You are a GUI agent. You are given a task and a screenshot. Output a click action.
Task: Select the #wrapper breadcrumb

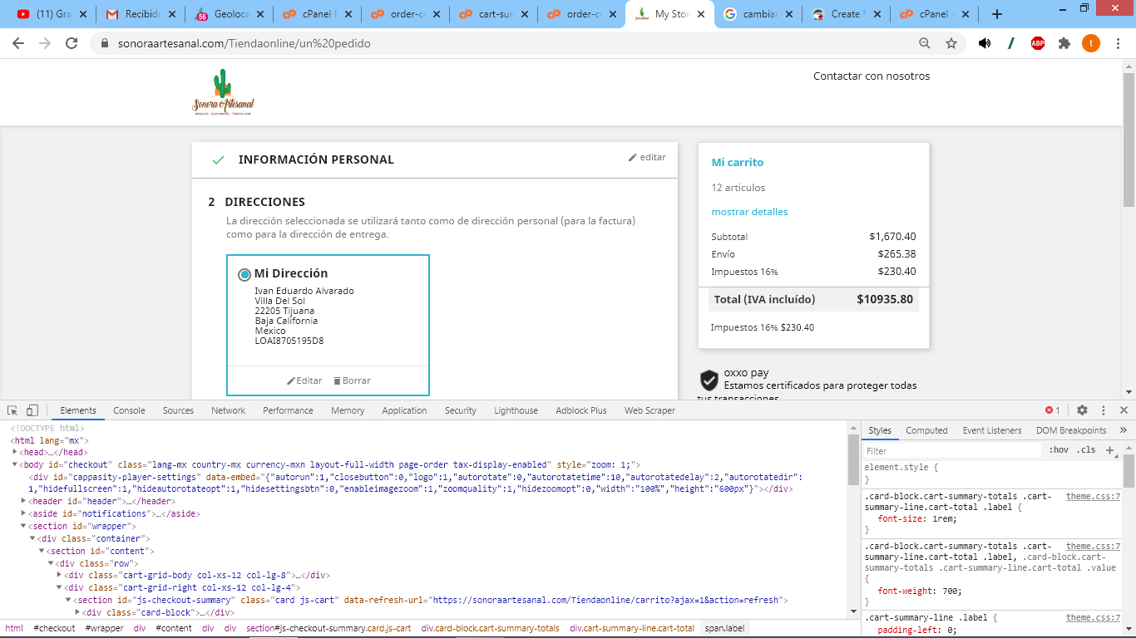tap(104, 629)
